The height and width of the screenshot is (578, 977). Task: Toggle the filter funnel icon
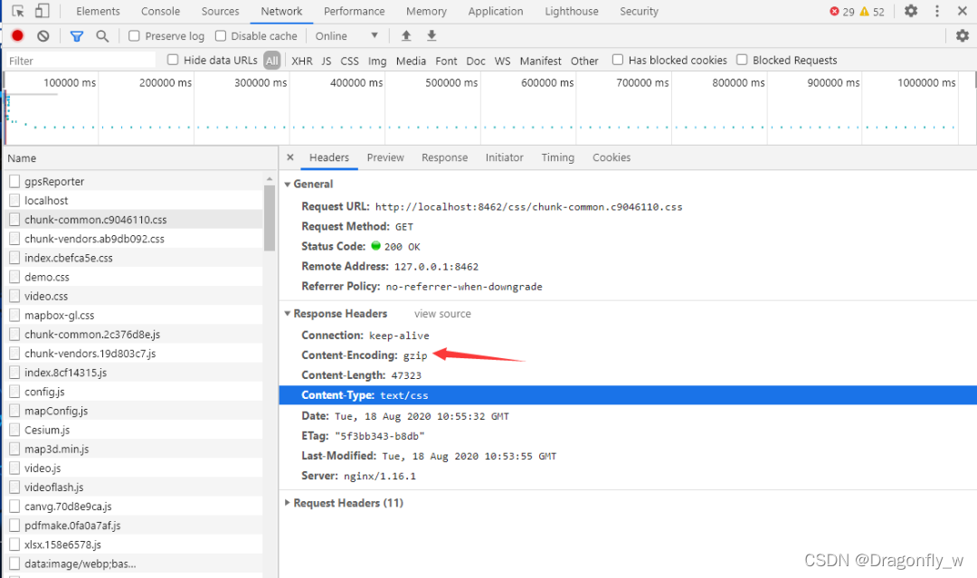tap(77, 36)
